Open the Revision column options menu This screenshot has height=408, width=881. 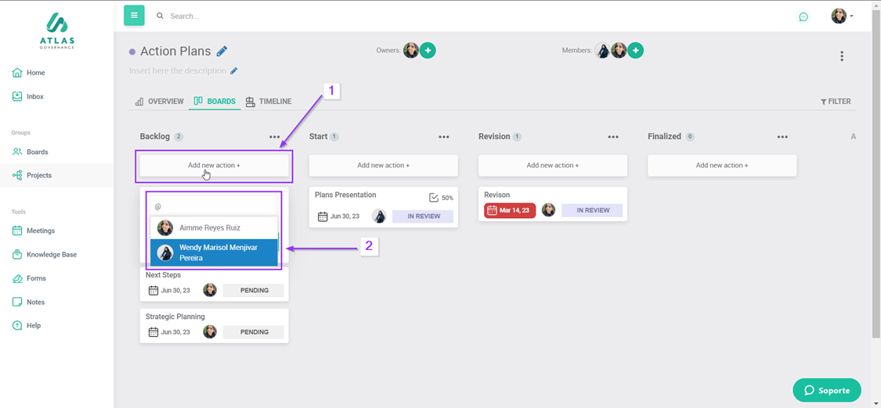[x=613, y=137]
